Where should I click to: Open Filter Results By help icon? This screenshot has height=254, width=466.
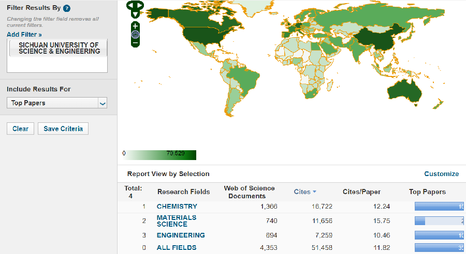[67, 8]
